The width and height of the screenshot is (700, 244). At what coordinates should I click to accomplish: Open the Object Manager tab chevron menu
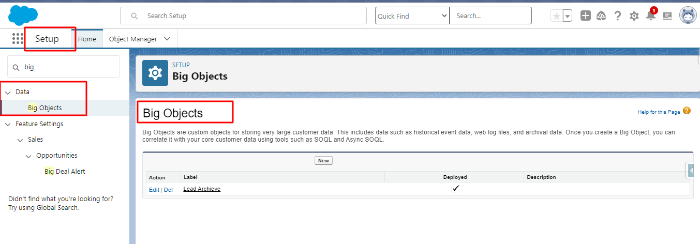pyautogui.click(x=167, y=39)
